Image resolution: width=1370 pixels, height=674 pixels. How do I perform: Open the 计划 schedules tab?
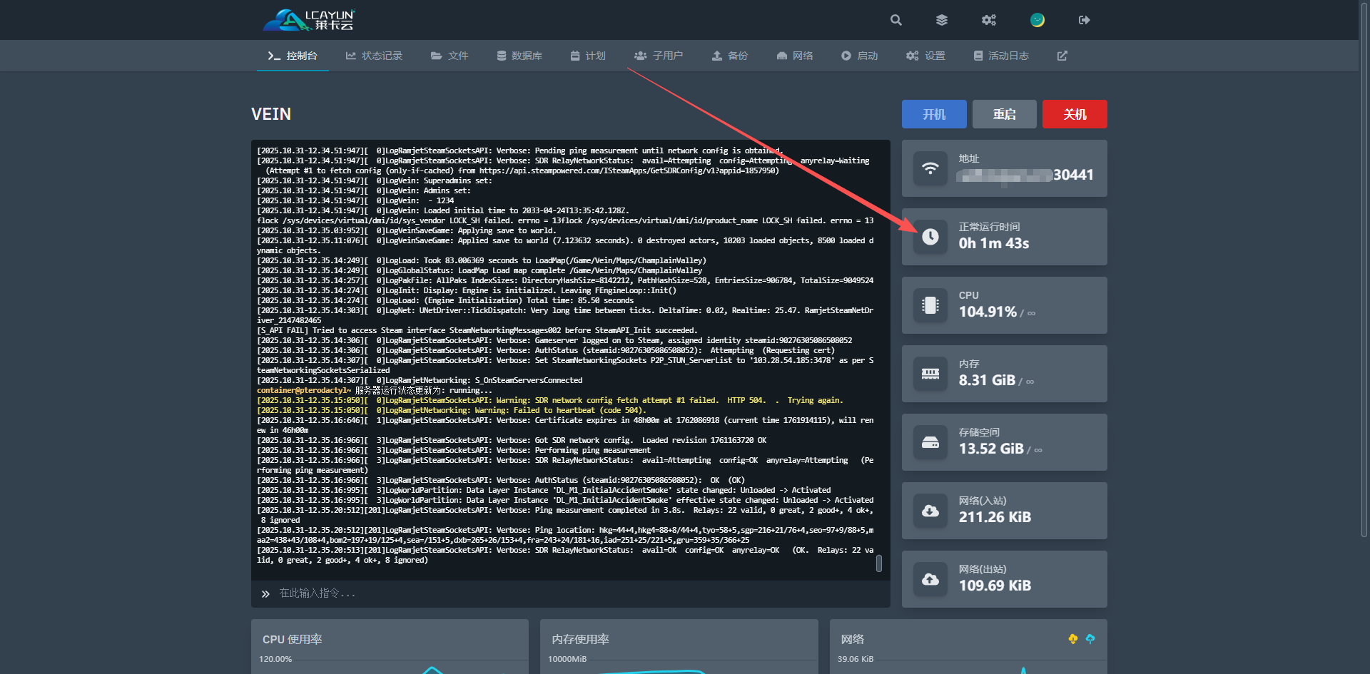[x=588, y=56]
